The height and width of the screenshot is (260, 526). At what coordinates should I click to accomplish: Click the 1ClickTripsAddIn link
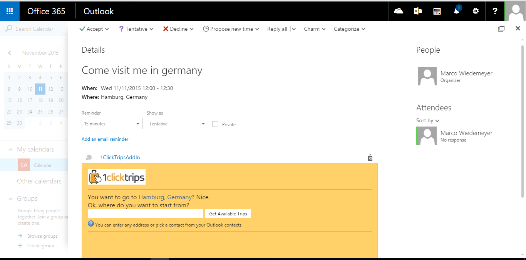[x=120, y=157]
